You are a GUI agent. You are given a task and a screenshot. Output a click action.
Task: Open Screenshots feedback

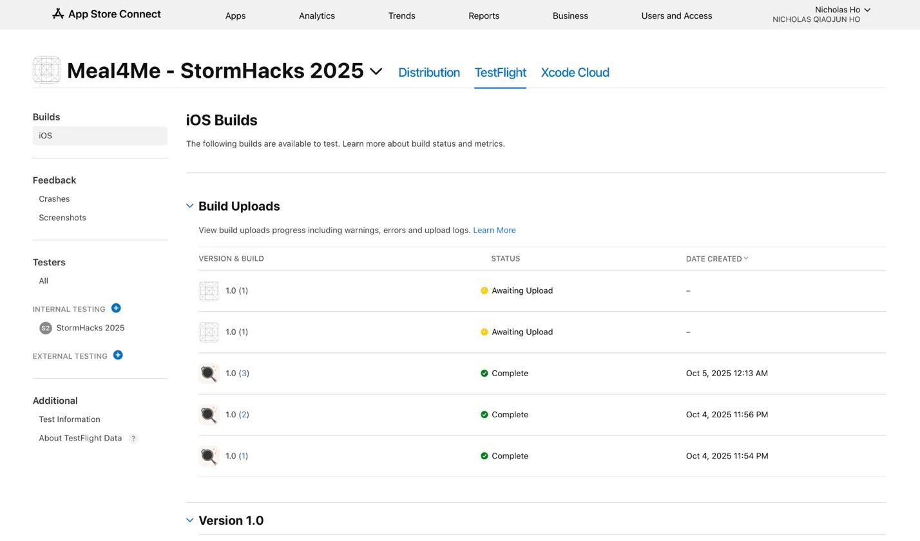(x=62, y=218)
